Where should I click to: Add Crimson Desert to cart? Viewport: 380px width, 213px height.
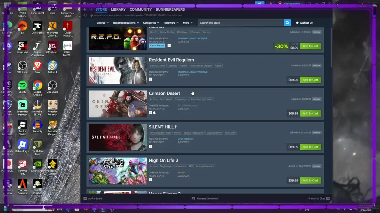pyautogui.click(x=310, y=113)
